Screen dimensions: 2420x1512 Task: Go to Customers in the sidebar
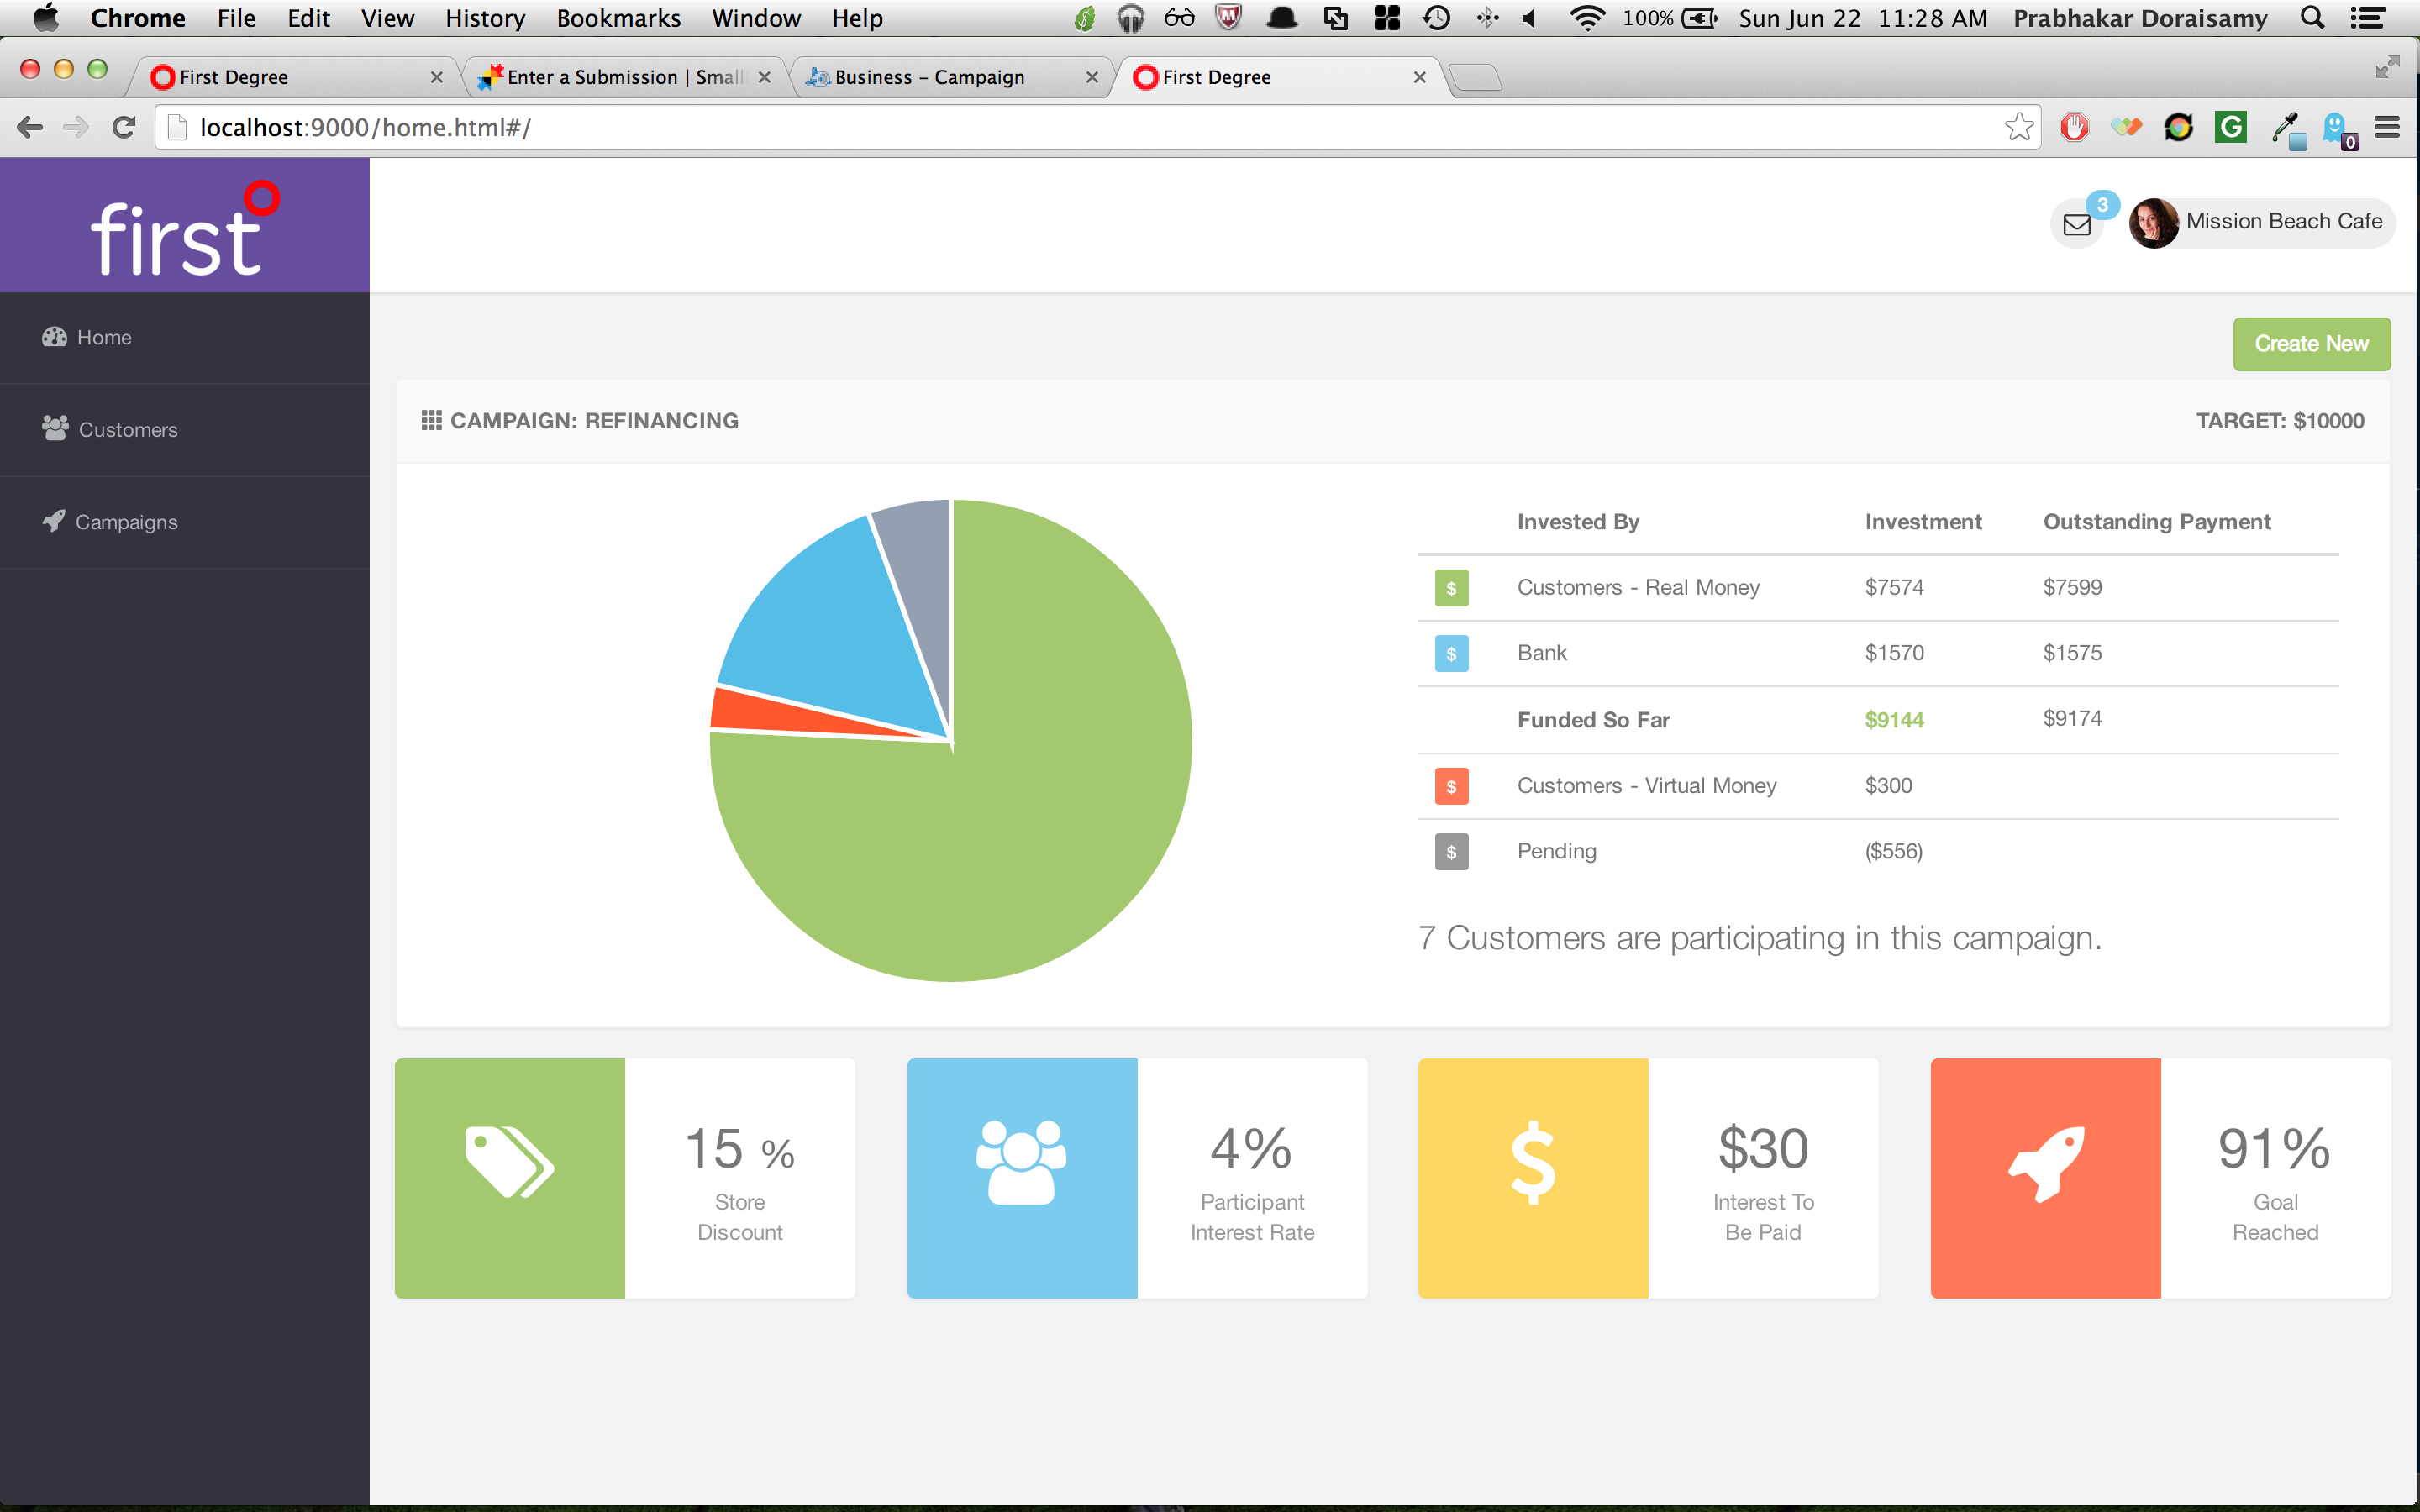(127, 430)
